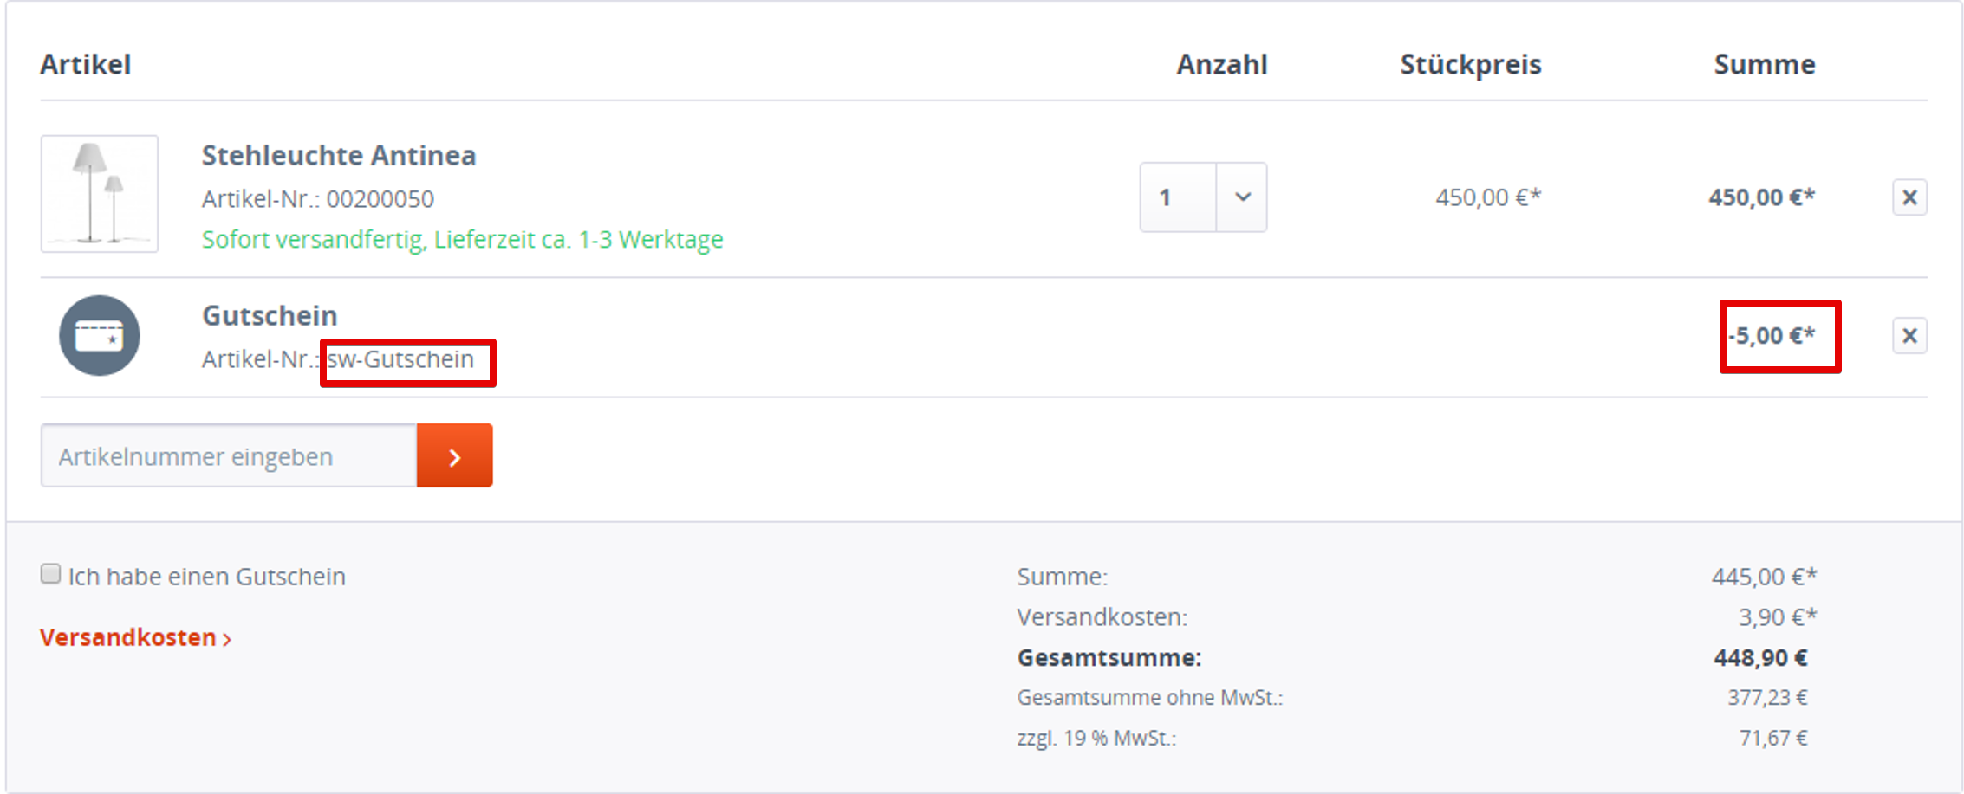Screen dimensions: 1964x794
Task: Open Stehleuchte Antinea lamp thumbnail
Action: (x=100, y=194)
